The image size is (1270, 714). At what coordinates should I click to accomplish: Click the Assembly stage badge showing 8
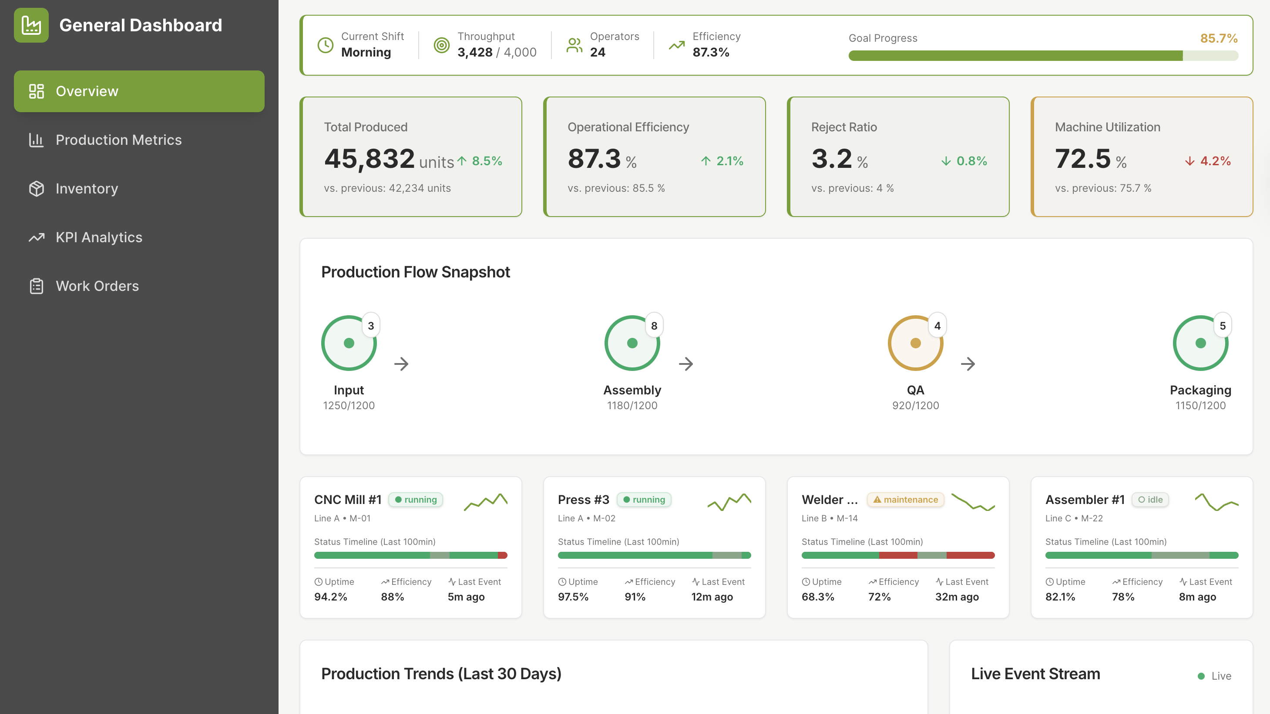[x=655, y=325]
